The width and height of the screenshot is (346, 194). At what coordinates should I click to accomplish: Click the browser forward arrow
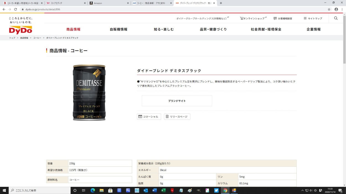point(10,9)
